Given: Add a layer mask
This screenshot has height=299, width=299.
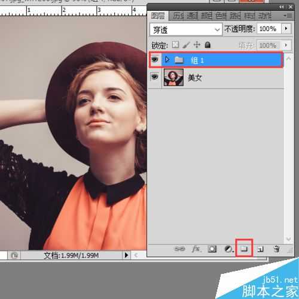Looking at the screenshot, I should (212, 249).
